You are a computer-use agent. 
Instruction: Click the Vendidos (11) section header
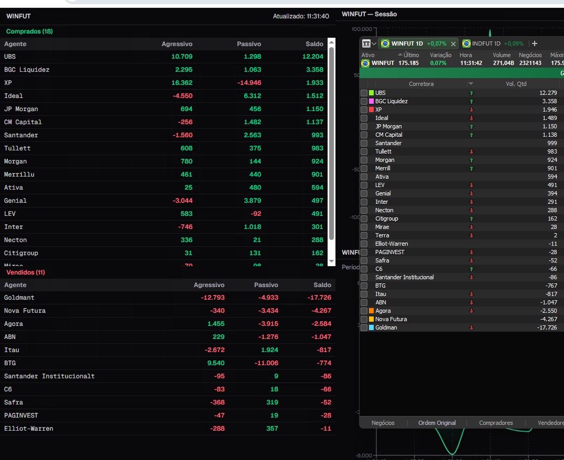point(26,272)
